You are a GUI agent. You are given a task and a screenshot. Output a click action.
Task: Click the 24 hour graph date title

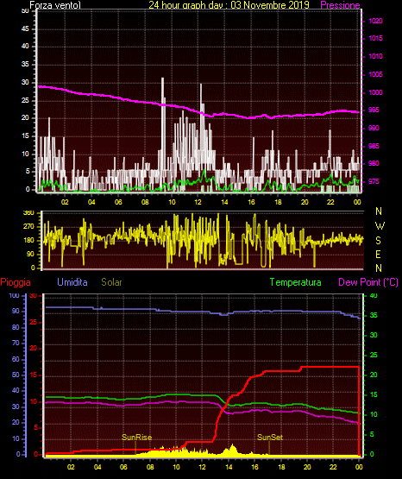[x=229, y=5]
